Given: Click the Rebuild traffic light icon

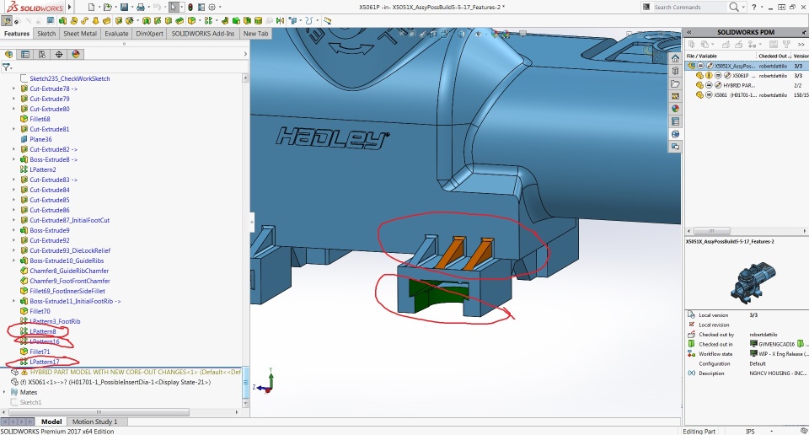Looking at the screenshot, I should [x=190, y=8].
